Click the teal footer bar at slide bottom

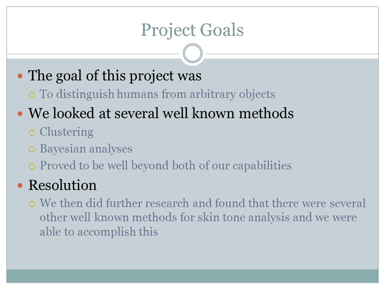tap(192, 276)
